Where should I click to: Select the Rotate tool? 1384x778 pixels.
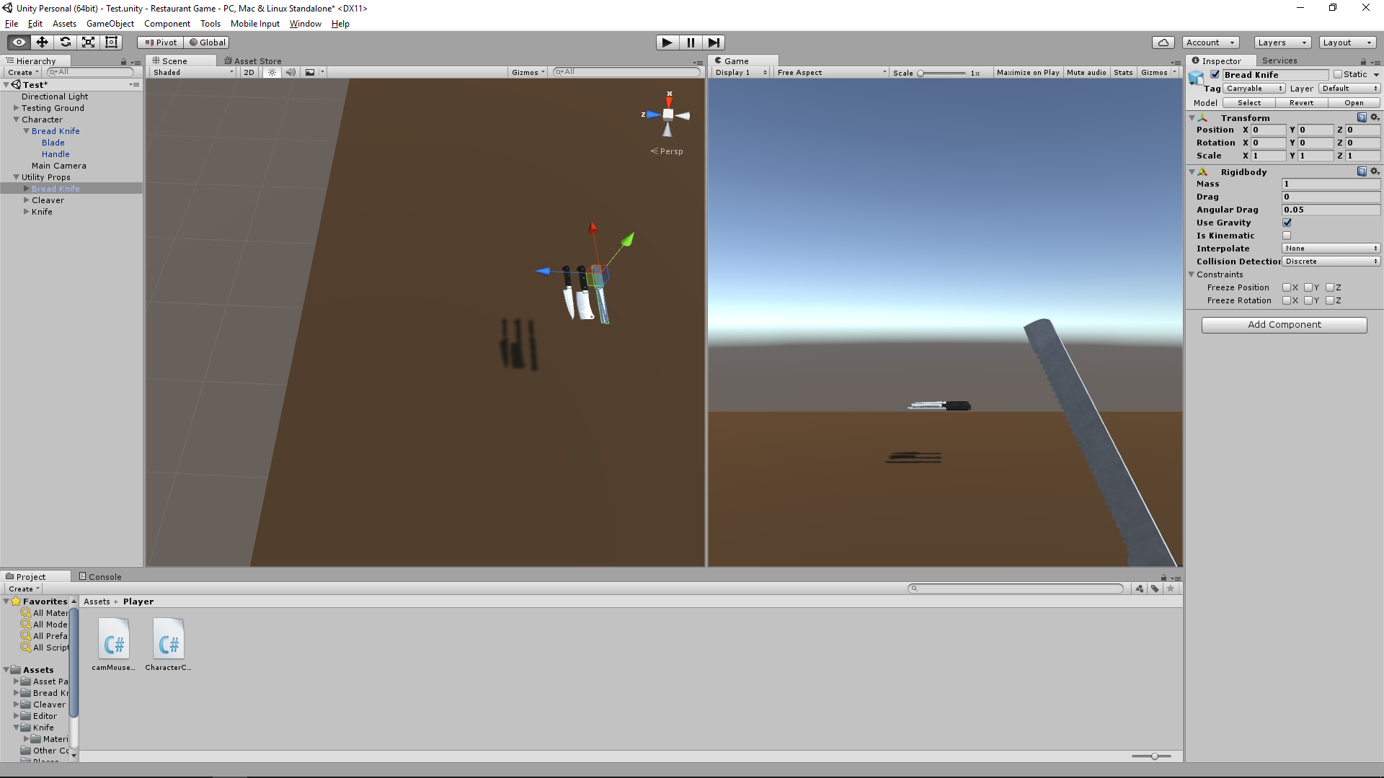65,43
